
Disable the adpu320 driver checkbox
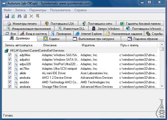(10, 64)
